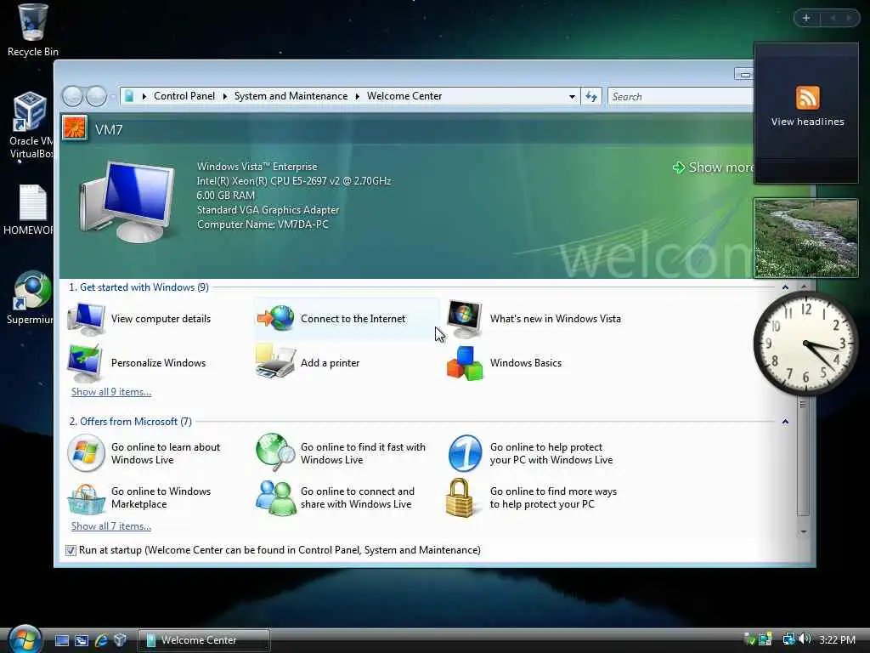This screenshot has width=870, height=653.
Task: Click the Windows Live flag logo icon
Action: click(x=86, y=453)
